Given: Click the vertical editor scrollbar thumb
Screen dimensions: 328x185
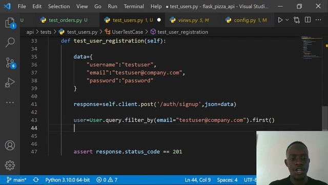Looking at the screenshot, I should pyautogui.click(x=324, y=118).
